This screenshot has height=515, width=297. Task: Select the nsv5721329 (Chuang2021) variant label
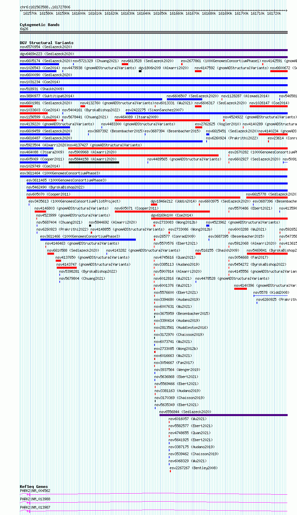96,61
